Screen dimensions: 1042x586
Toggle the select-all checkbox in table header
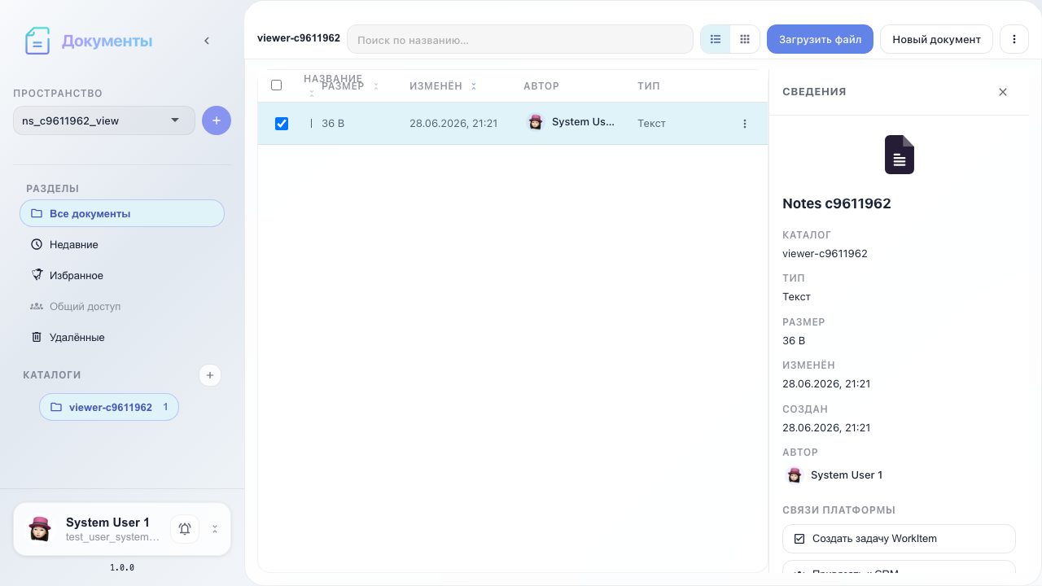tap(276, 85)
